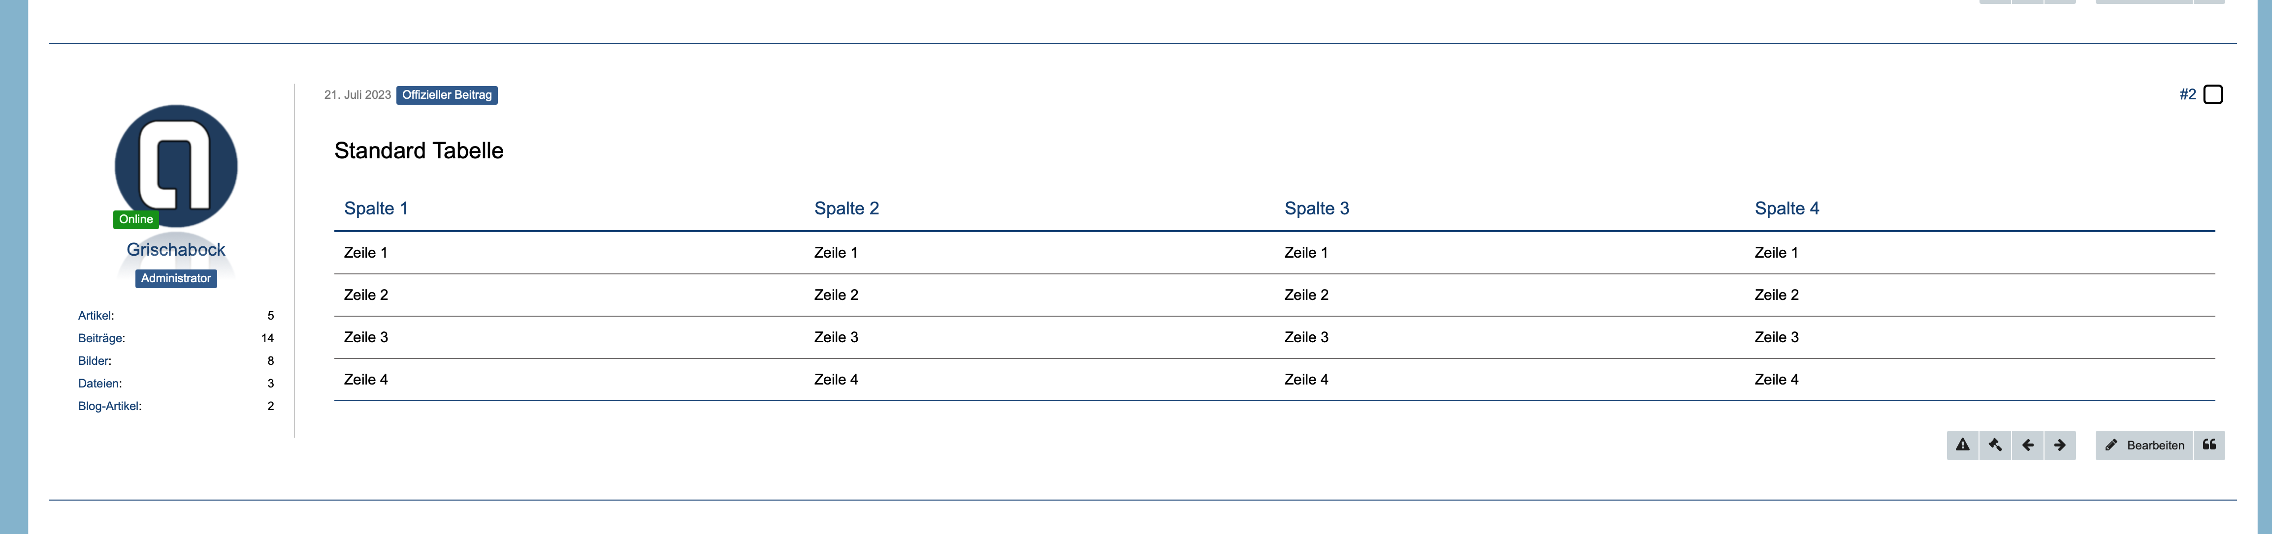Screen dimensions: 2272x534
Task: Click the Grischabock avatar image
Action: pos(175,166)
